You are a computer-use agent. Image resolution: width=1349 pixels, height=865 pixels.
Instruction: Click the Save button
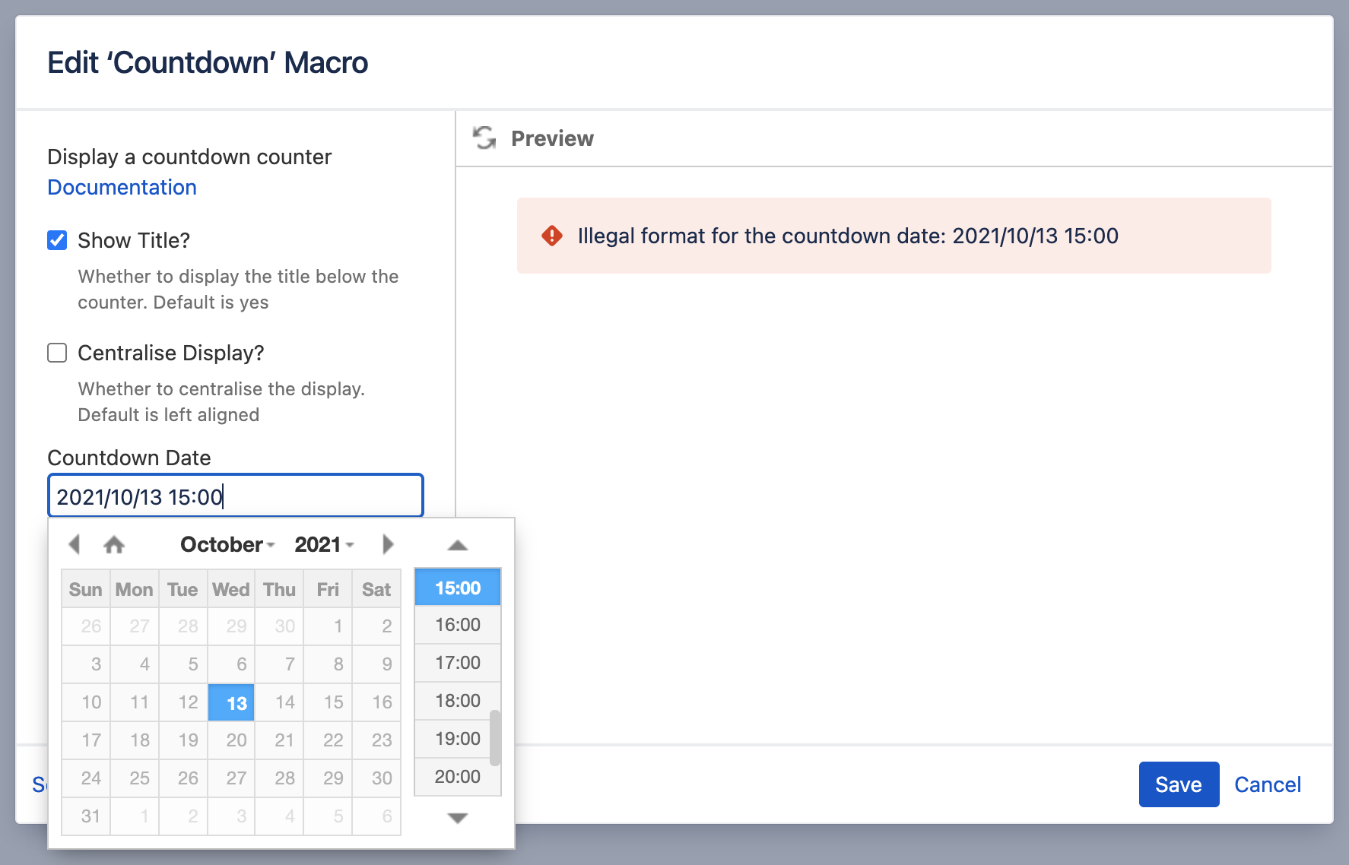(x=1178, y=784)
